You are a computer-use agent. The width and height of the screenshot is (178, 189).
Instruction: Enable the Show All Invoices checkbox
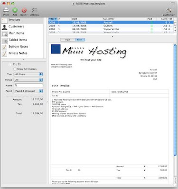[15, 69]
